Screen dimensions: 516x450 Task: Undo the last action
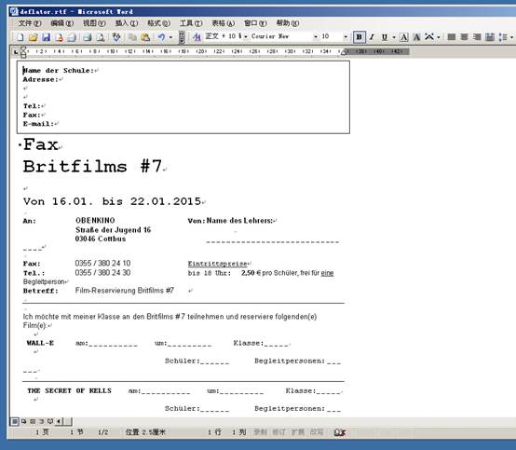(161, 37)
